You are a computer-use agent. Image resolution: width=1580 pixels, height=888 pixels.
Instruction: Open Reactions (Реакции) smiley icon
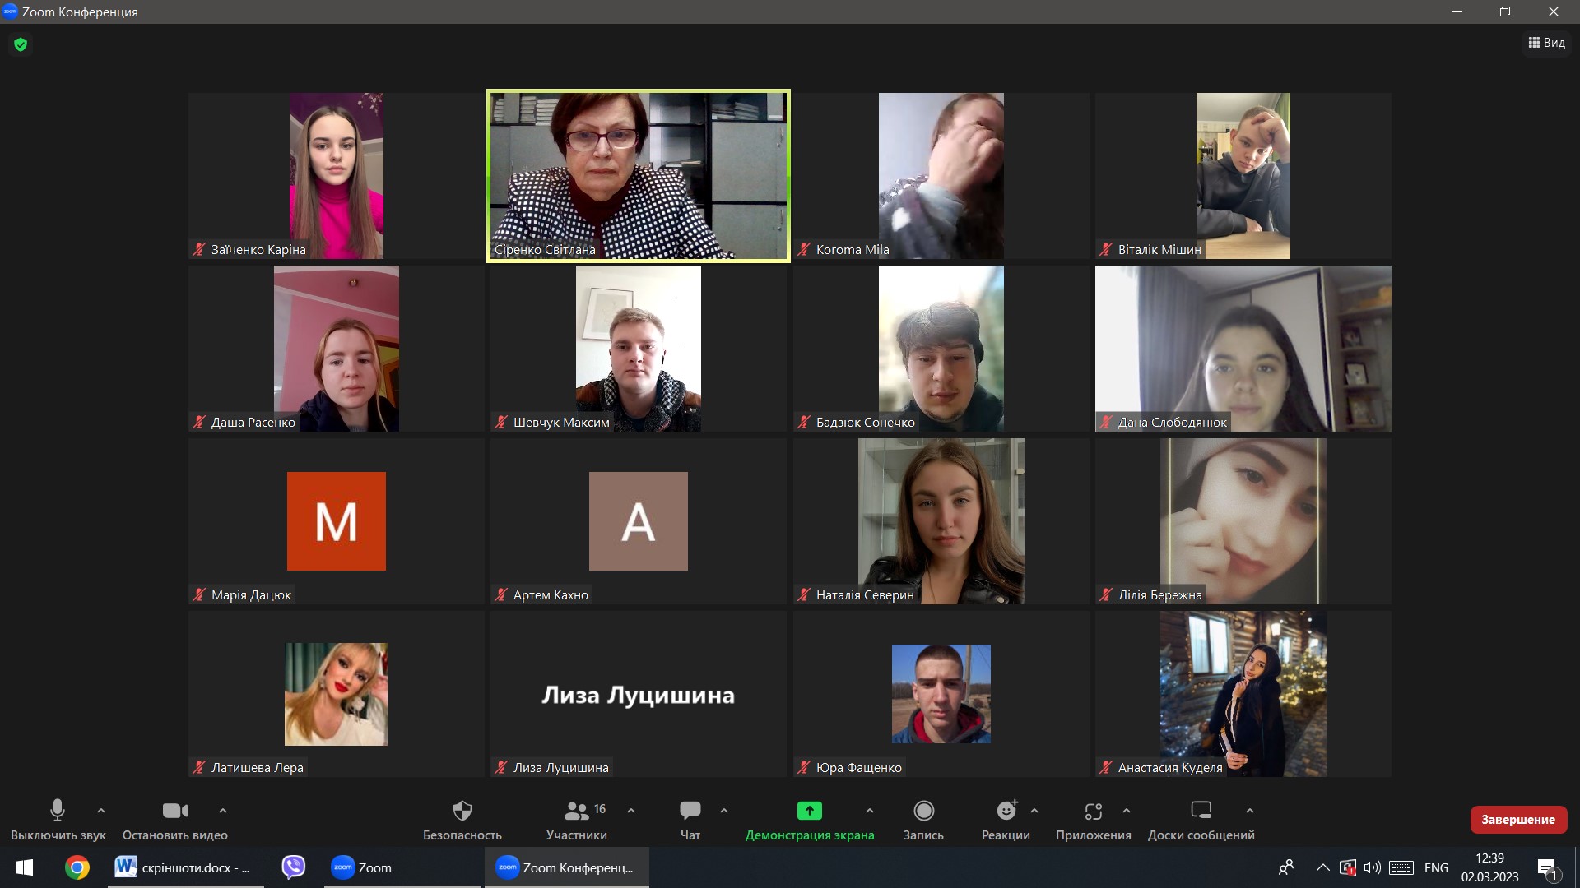tap(1006, 812)
